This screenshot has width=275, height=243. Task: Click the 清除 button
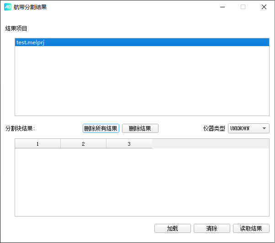click(212, 228)
